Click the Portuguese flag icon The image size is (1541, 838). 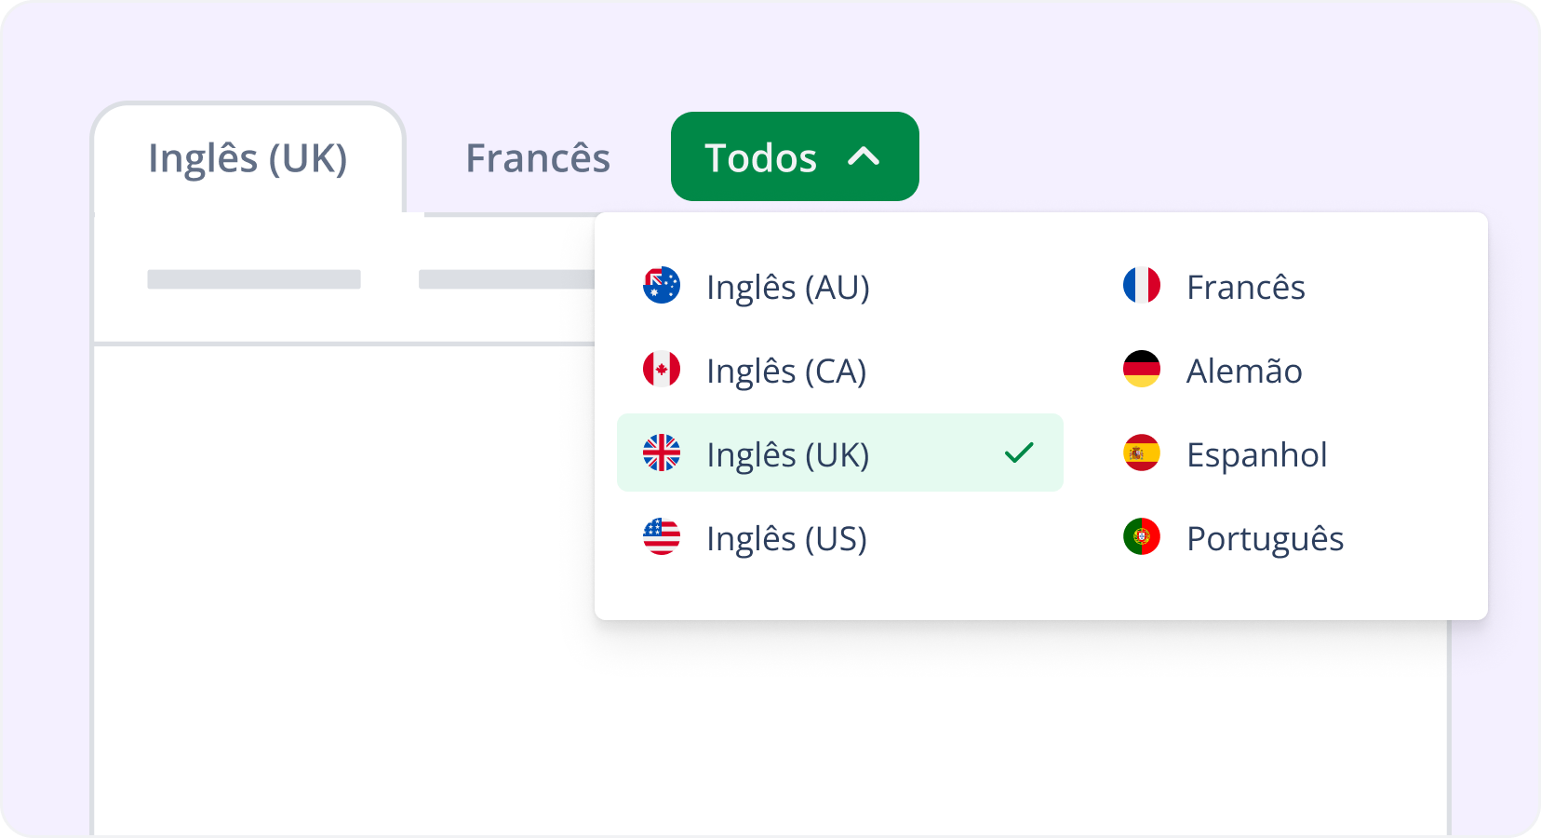pyautogui.click(x=1142, y=537)
